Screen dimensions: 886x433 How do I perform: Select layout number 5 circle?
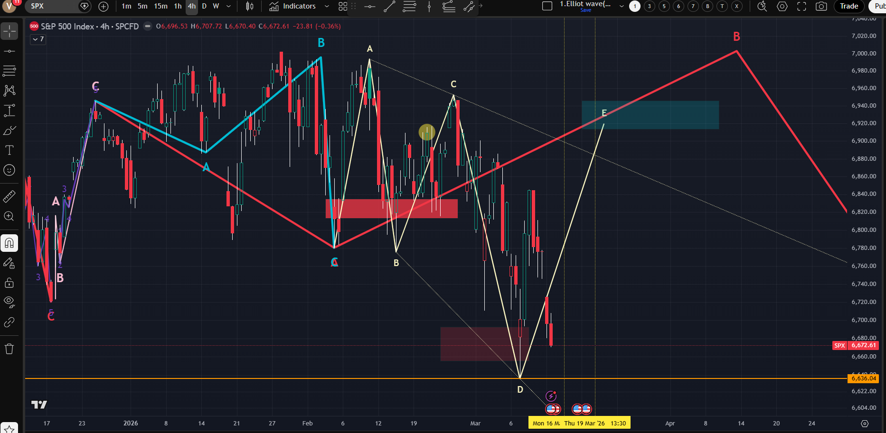tap(664, 6)
